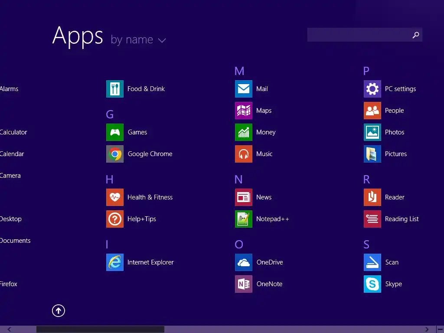The width and height of the screenshot is (444, 333).
Task: Open the Google Chrome icon
Action: 114,154
